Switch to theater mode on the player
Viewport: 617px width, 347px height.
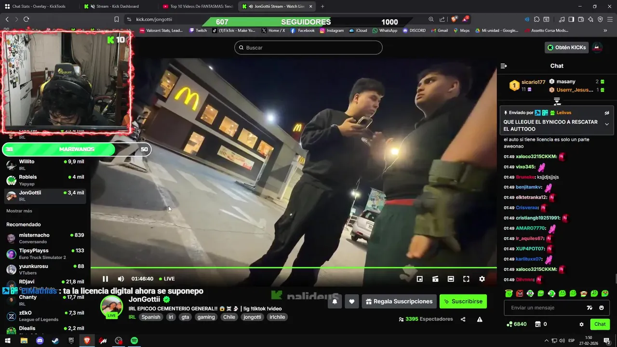click(x=451, y=279)
